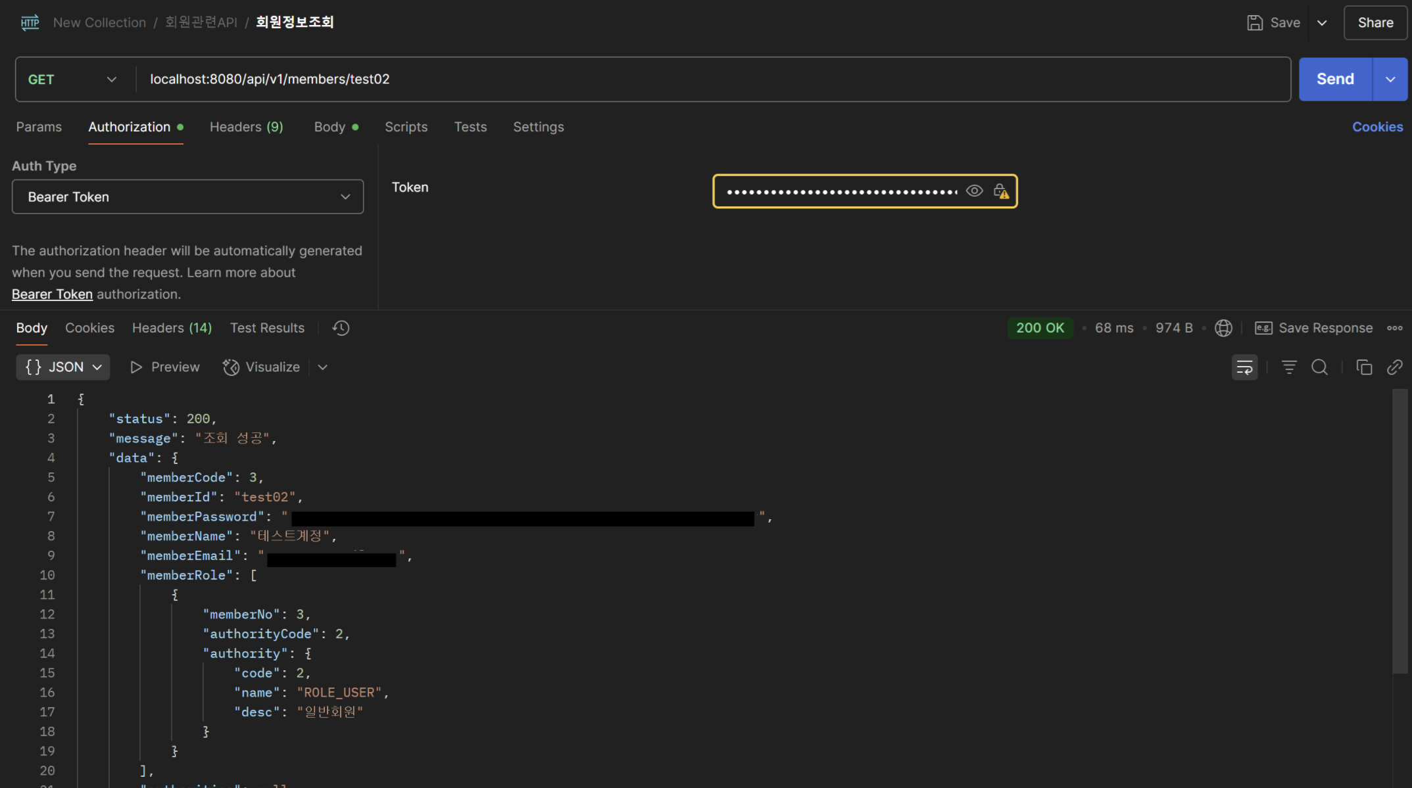The height and width of the screenshot is (788, 1412).
Task: Click the response history clock icon
Action: point(341,328)
